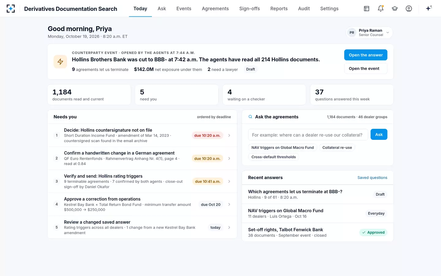Click the Draft badge in the Hollins event banner
This screenshot has width=441, height=276.
(x=251, y=69)
